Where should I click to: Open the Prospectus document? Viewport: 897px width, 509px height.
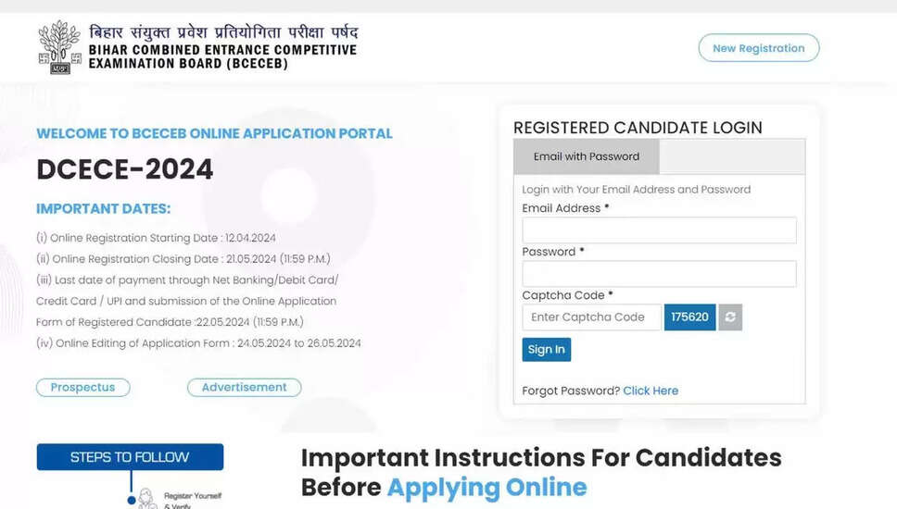coord(82,388)
